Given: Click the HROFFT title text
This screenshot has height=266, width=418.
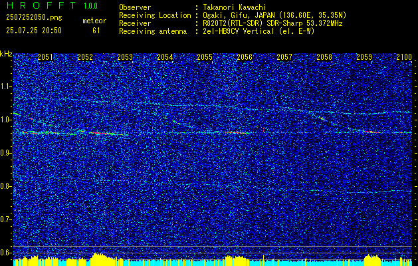Looking at the screenshot, I should point(41,5).
